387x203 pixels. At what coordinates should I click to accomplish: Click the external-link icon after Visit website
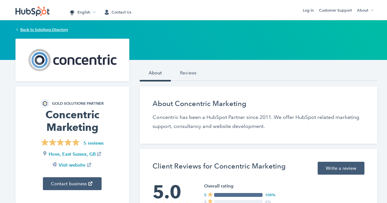click(x=90, y=165)
